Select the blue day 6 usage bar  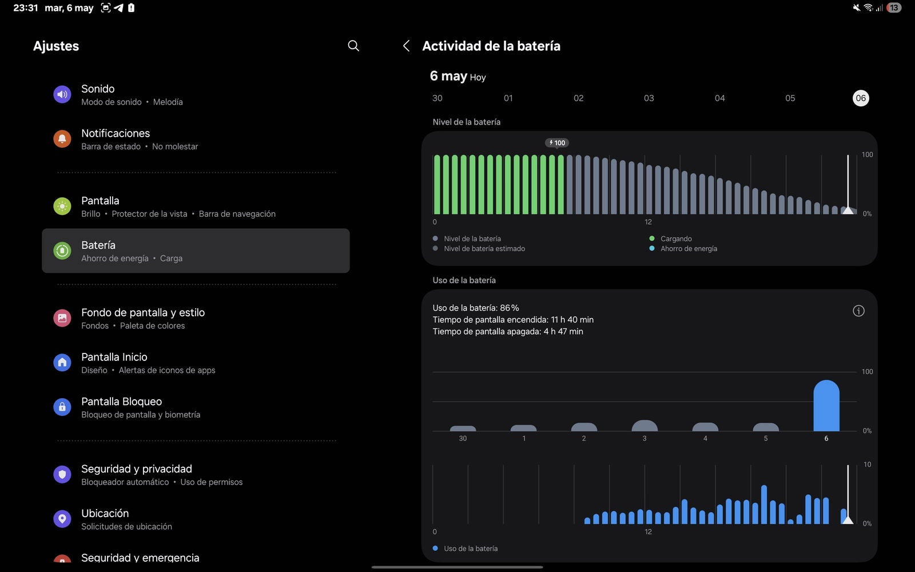826,406
